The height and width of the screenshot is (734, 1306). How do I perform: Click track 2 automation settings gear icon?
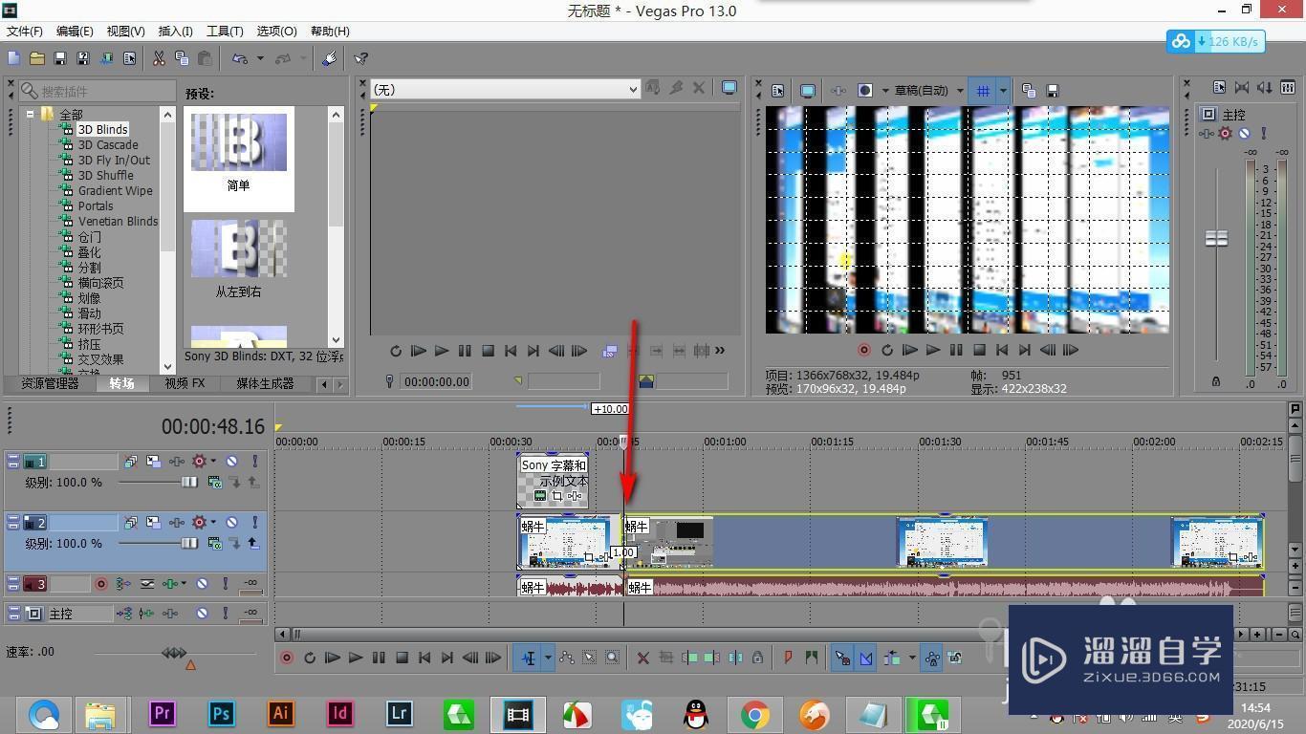click(199, 523)
